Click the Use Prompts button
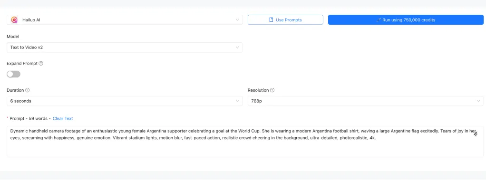 (285, 20)
